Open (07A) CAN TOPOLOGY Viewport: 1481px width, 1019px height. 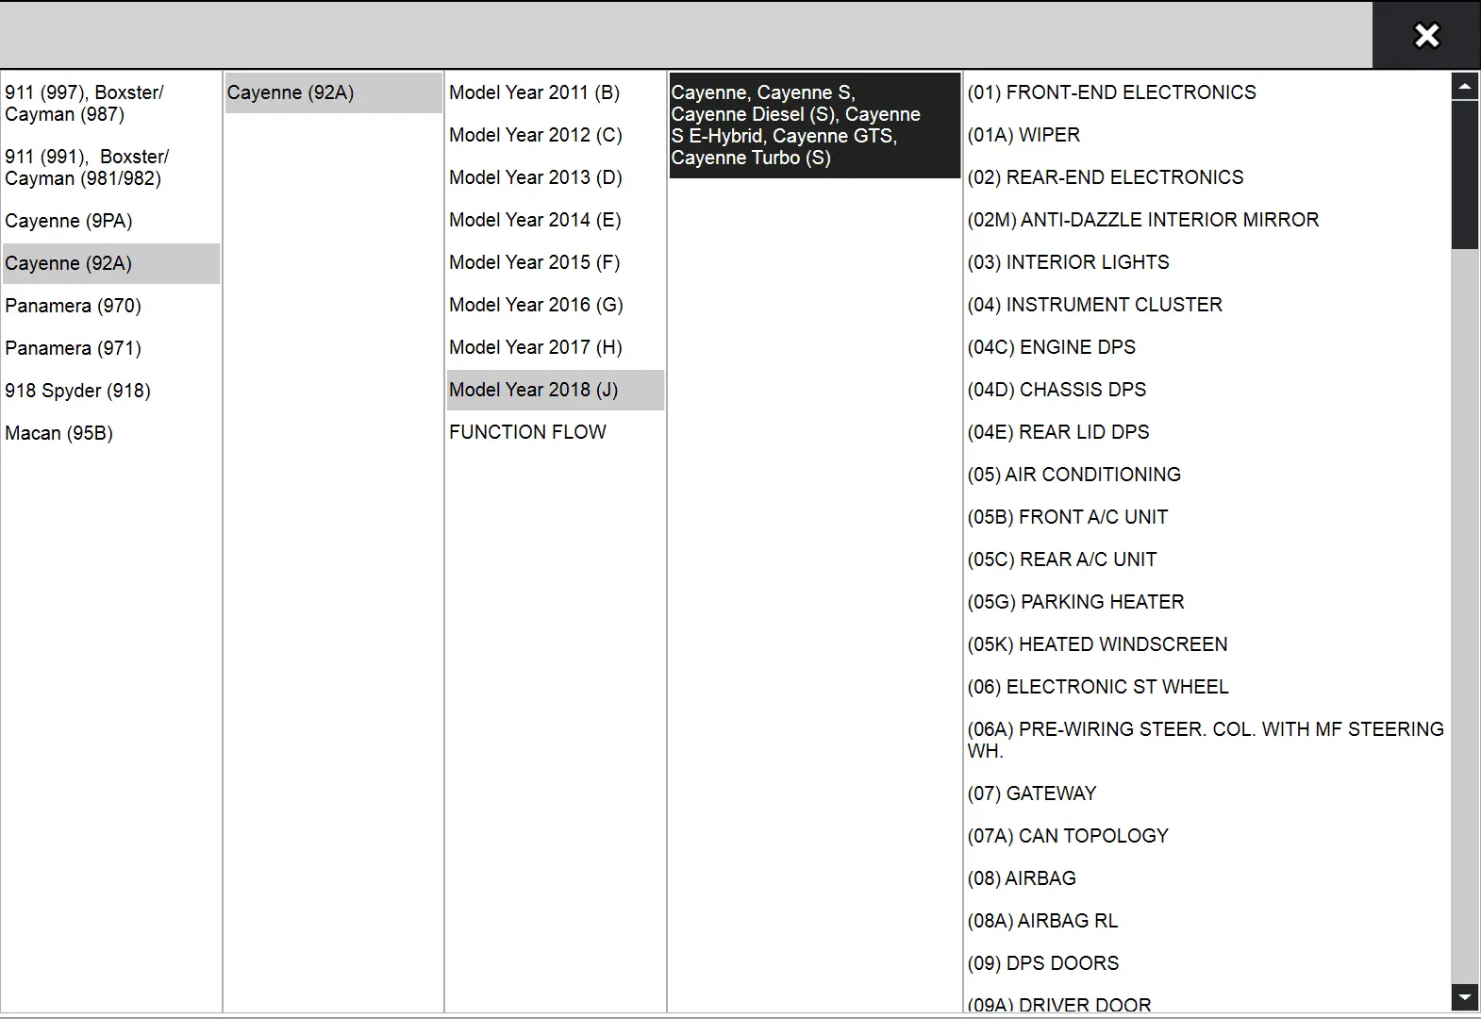tap(1067, 836)
